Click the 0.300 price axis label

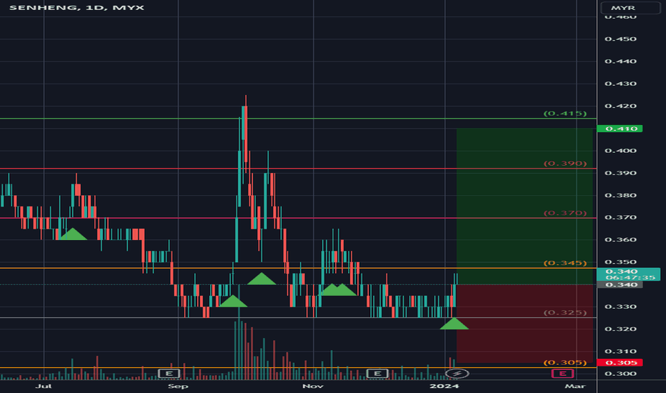pyautogui.click(x=620, y=374)
